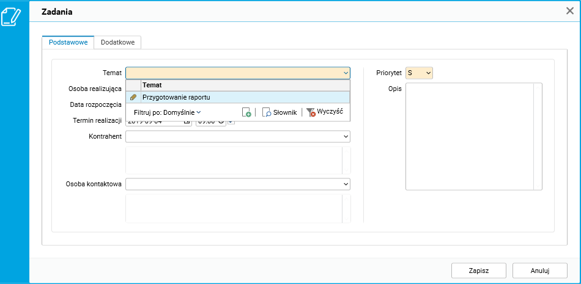The width and height of the screenshot is (581, 284).
Task: Select Przygotowanie raportu from the list
Action: click(x=177, y=97)
